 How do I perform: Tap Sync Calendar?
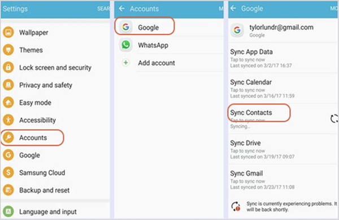click(x=283, y=89)
